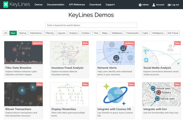Image resolution: width=183 pixels, height=120 pixels.
Task: Filter demos by Intelligence
Action: [x=158, y=33]
